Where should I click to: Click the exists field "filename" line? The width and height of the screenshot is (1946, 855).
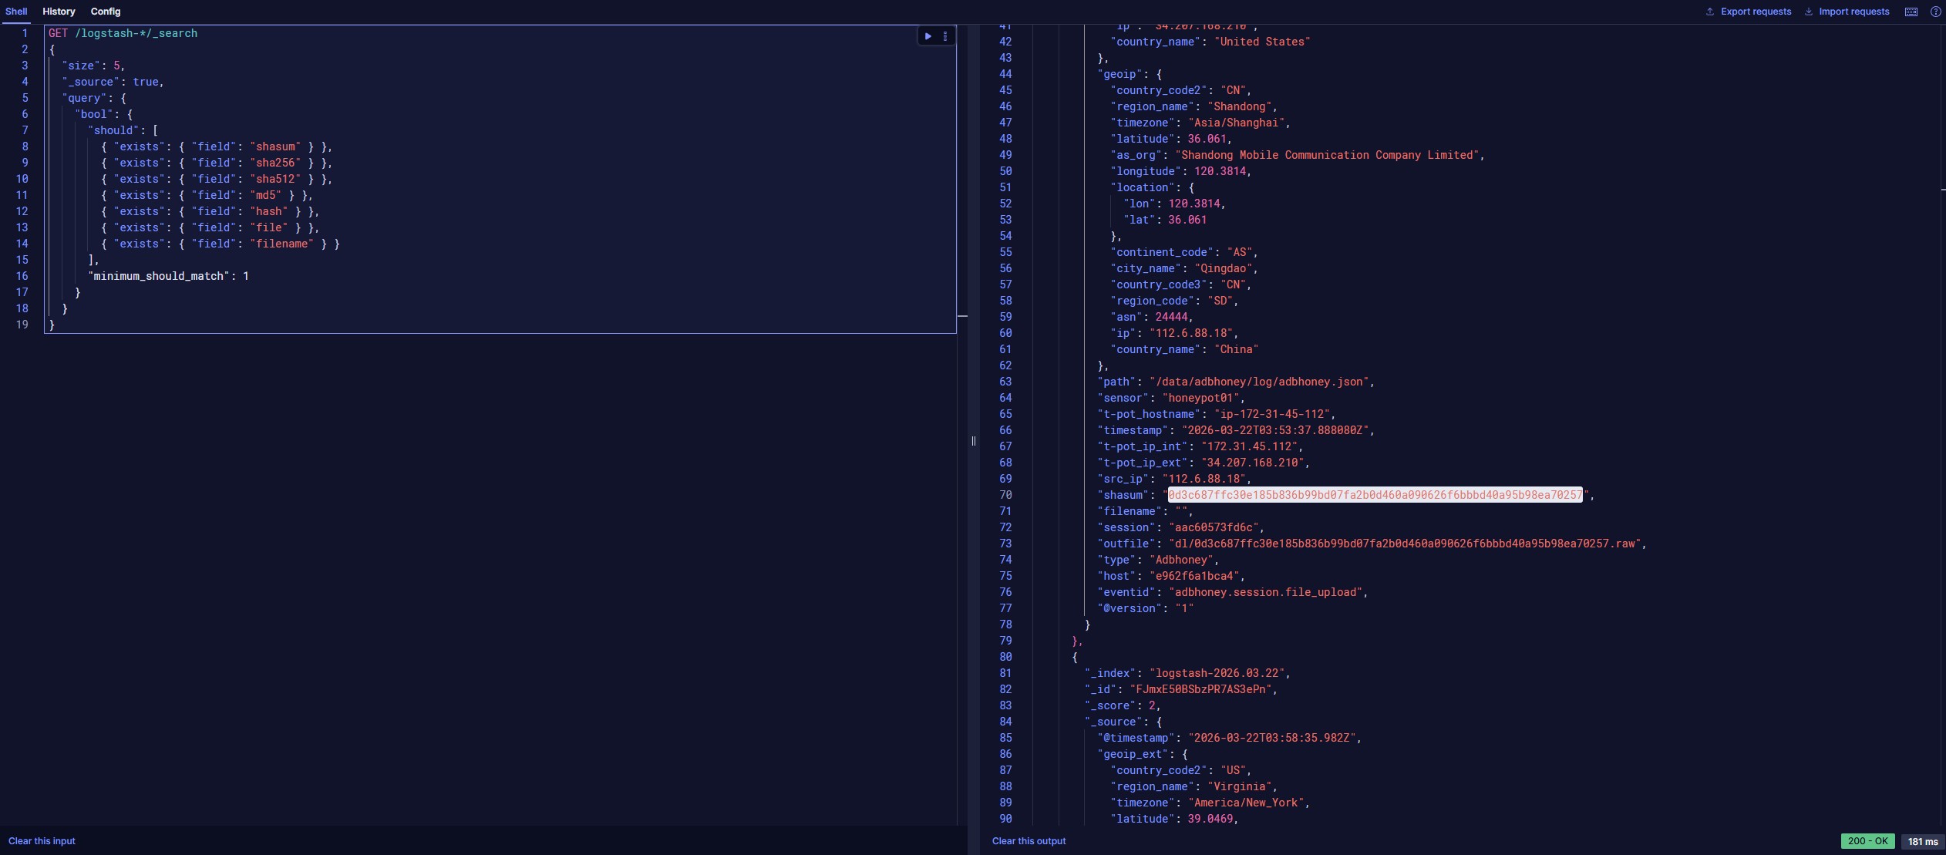coord(221,244)
